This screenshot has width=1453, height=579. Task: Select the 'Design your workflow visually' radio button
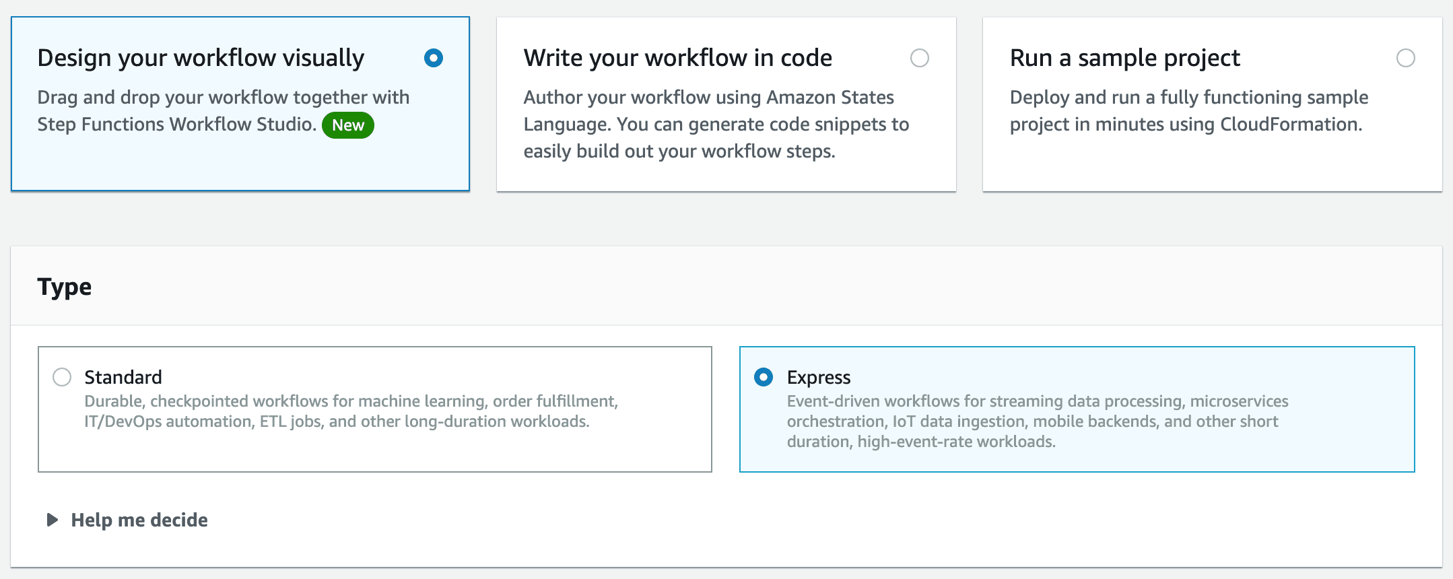[434, 58]
